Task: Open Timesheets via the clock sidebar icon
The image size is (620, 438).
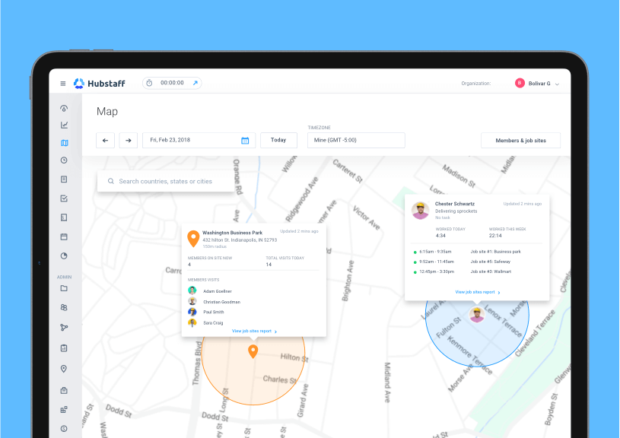Action: pos(64,160)
